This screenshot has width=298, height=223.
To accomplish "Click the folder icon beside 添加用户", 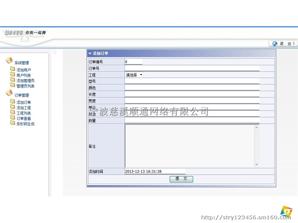I will click(x=13, y=69).
